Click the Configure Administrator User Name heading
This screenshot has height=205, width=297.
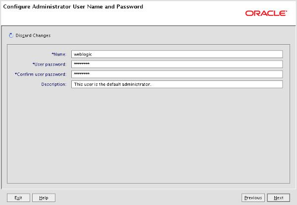pyautogui.click(x=73, y=6)
